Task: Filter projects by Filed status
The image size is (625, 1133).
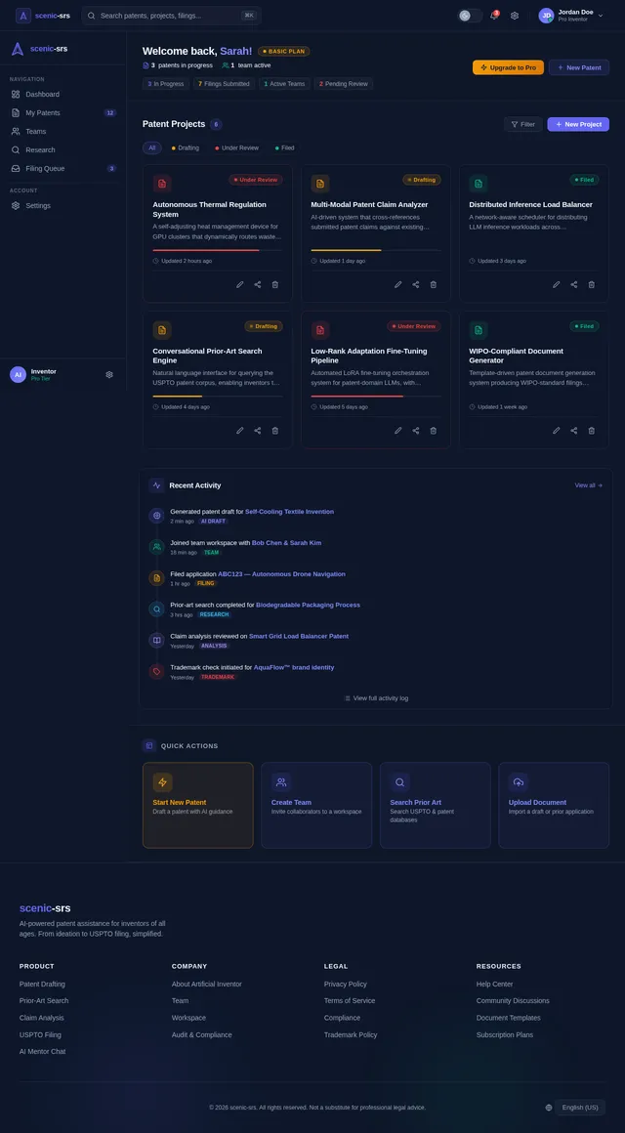Action: point(285,147)
